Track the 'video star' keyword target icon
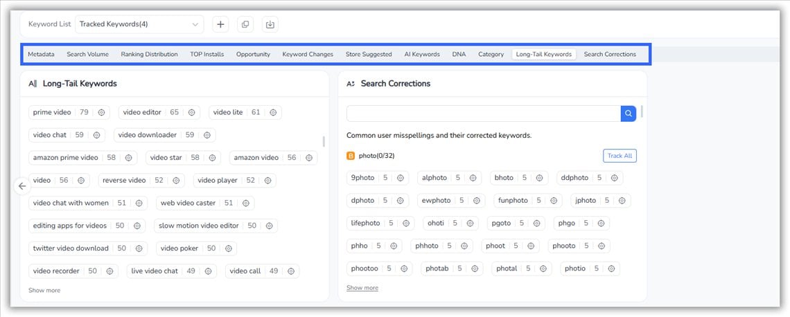790x317 pixels. pos(212,158)
